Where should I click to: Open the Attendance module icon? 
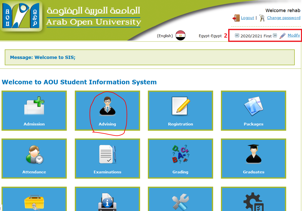pyautogui.click(x=34, y=155)
